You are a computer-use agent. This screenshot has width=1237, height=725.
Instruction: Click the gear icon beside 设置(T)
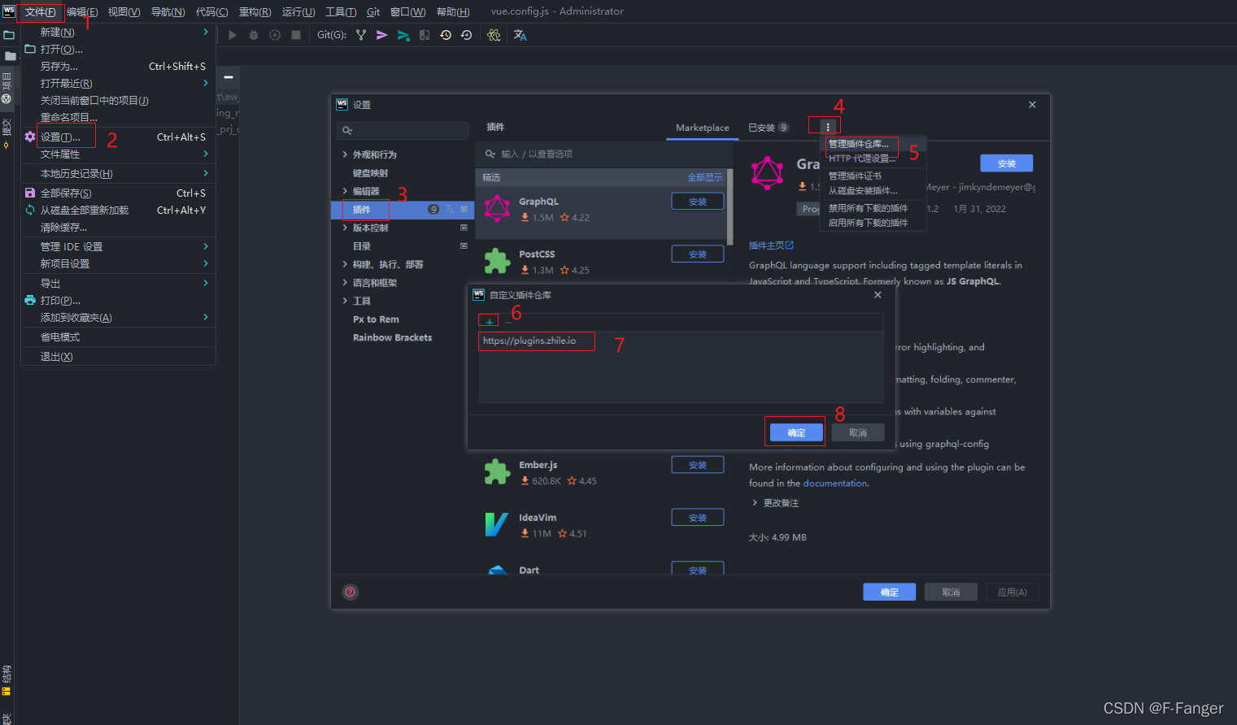pyautogui.click(x=30, y=137)
